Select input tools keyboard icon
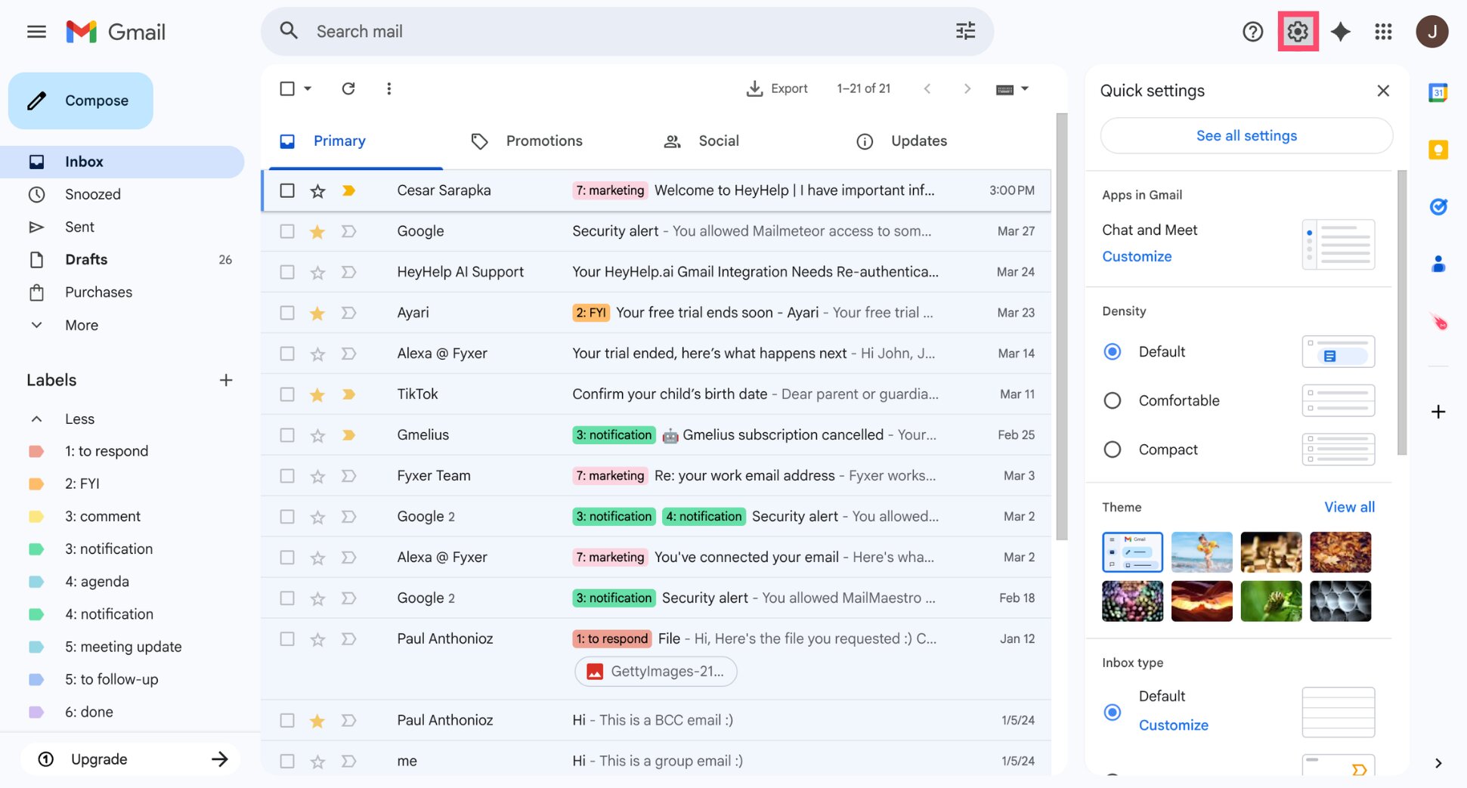The height and width of the screenshot is (788, 1467). [x=1004, y=89]
